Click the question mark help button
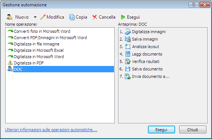Viewport: 212px width, 139px height. [194, 5]
